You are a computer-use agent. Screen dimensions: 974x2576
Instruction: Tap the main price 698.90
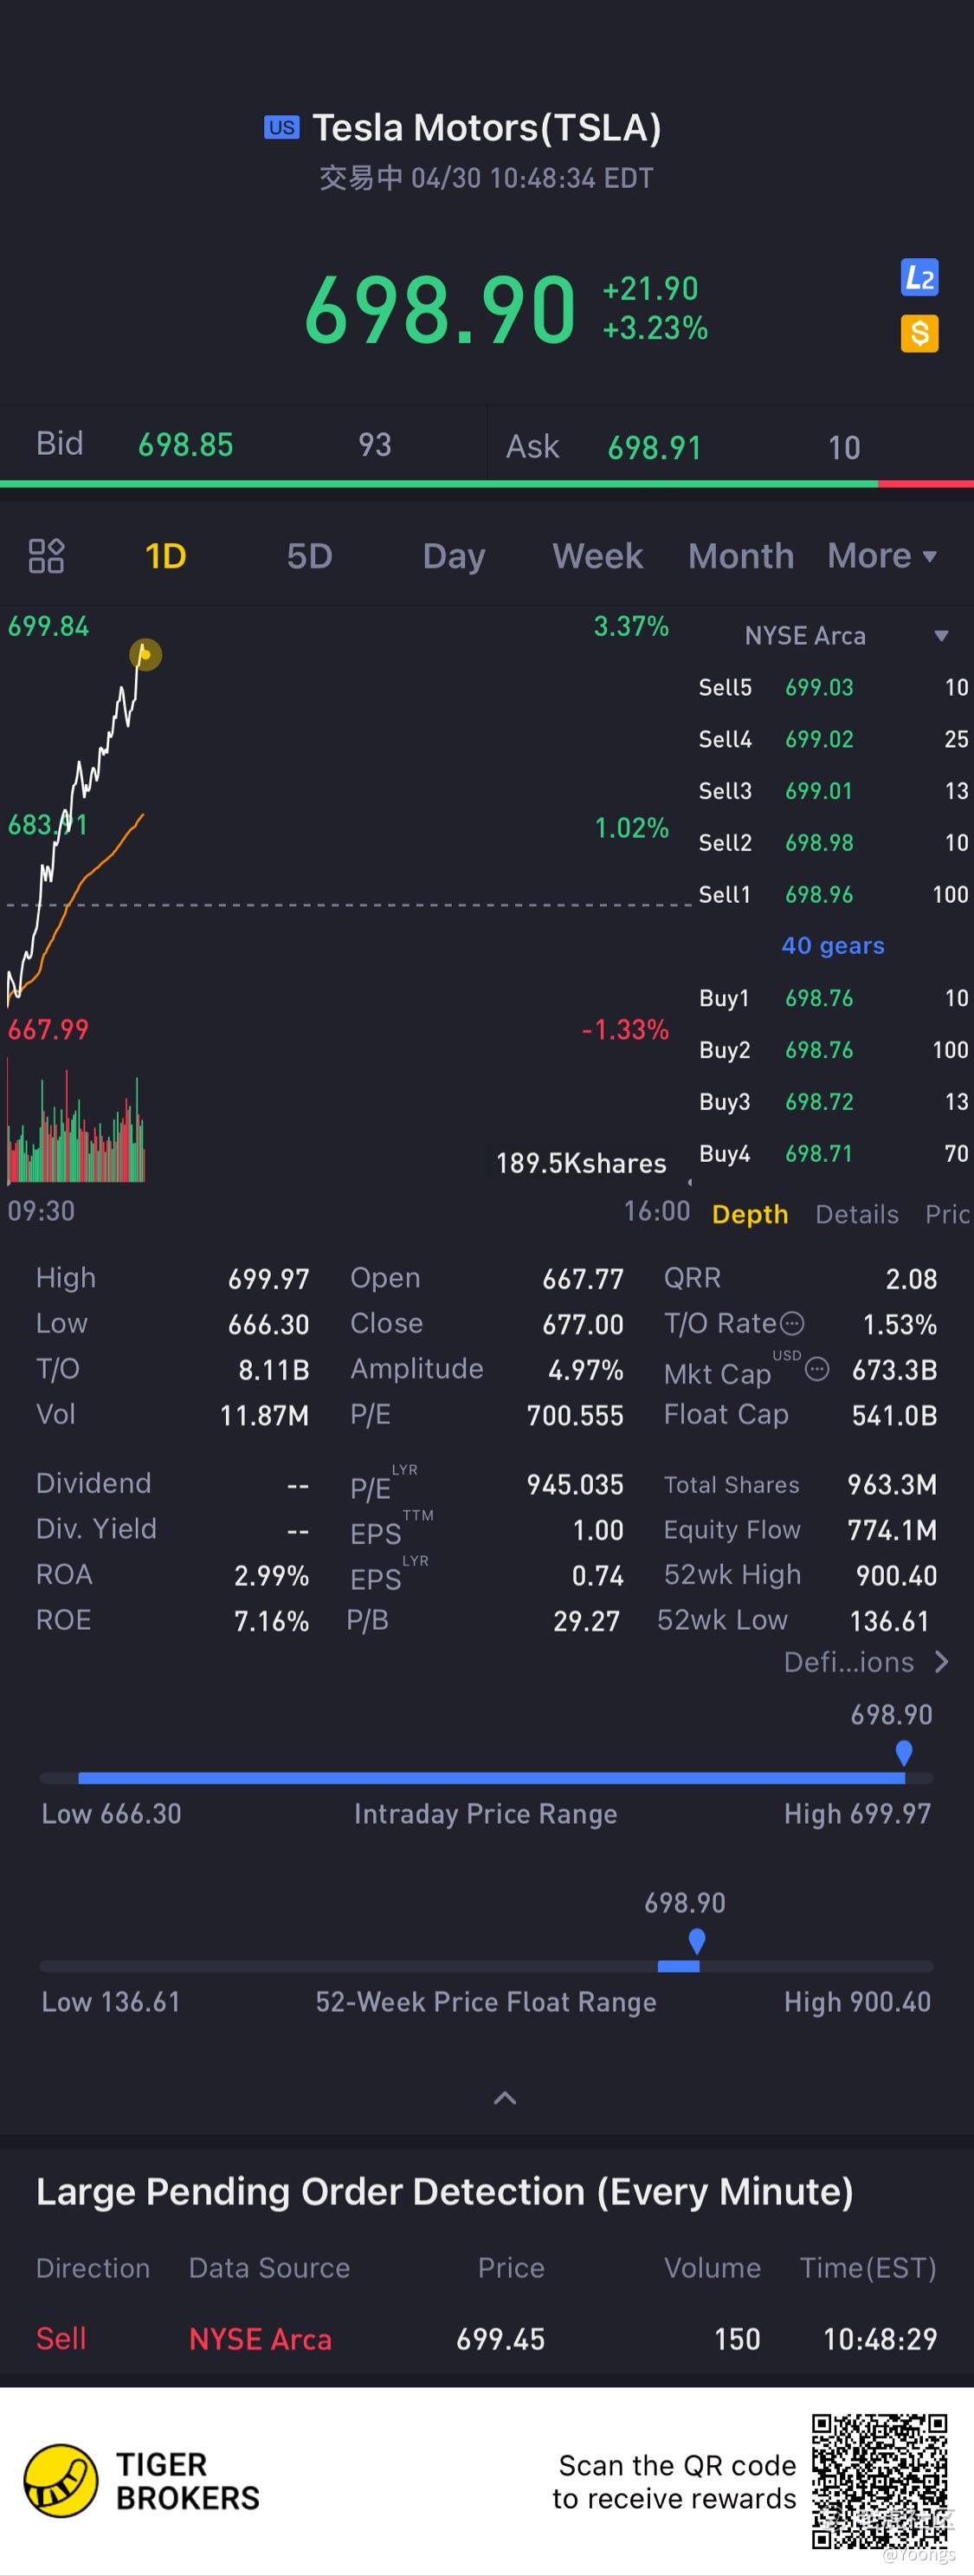(440, 311)
